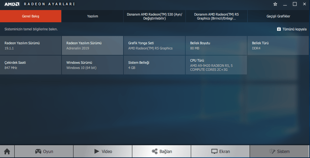The height and width of the screenshot is (158, 310).
Task: Copy all info with Tümünü kopyala
Action: click(292, 29)
